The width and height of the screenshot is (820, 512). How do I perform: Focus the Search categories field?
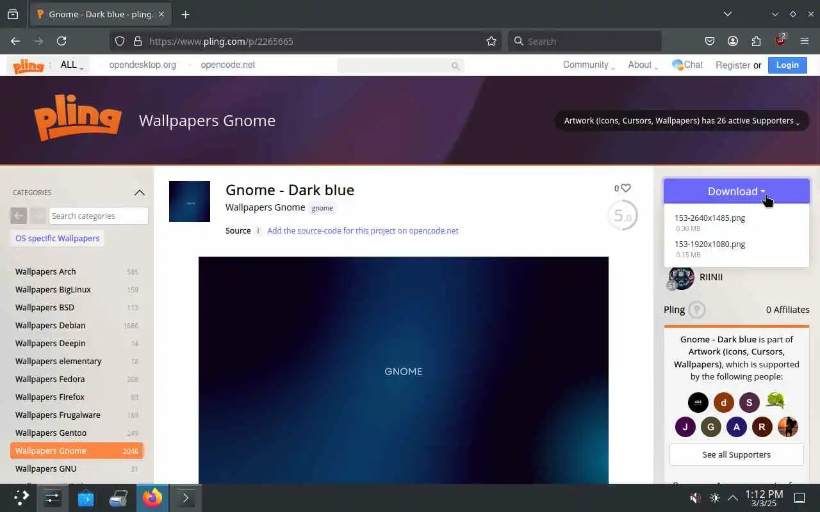(99, 216)
